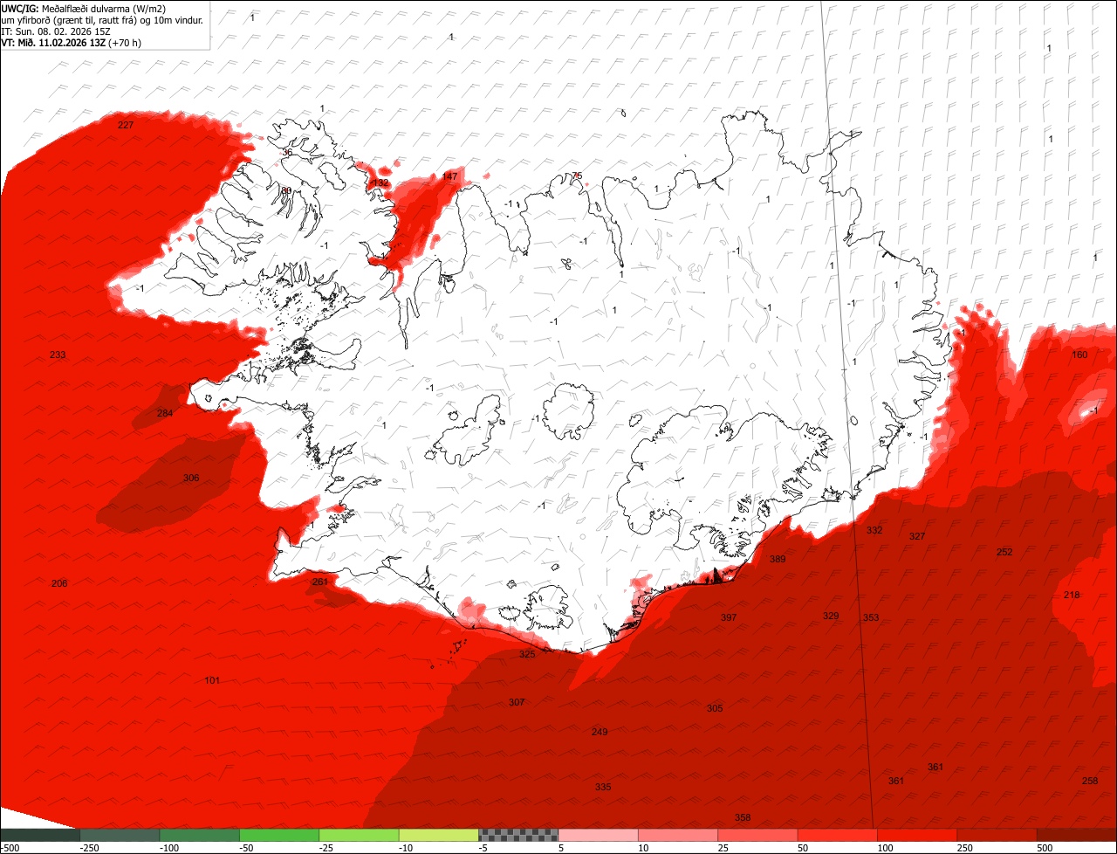Click the map value 252
The width and height of the screenshot is (1117, 854).
pos(1004,552)
